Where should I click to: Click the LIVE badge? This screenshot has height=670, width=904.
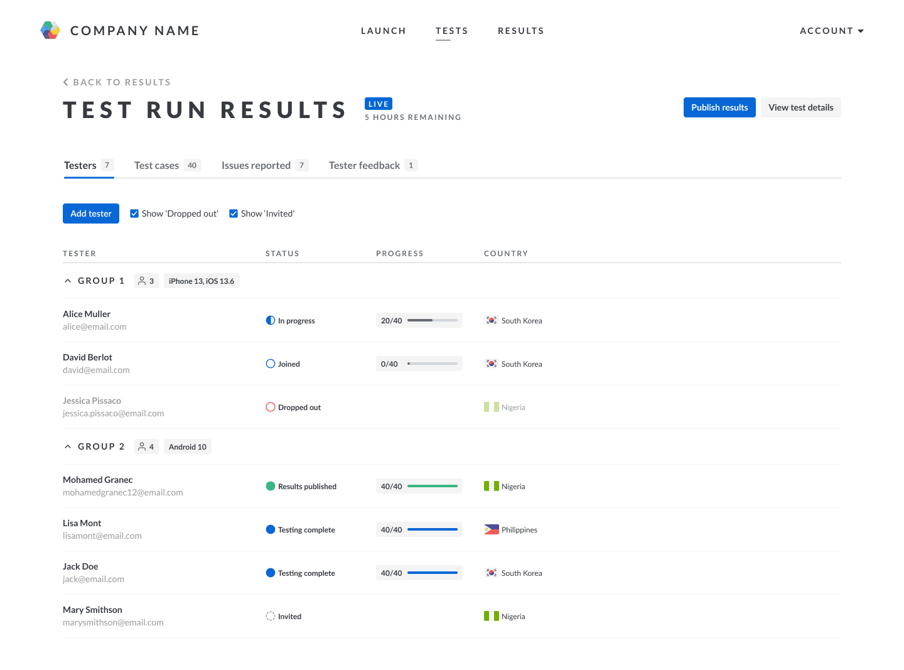click(x=379, y=104)
